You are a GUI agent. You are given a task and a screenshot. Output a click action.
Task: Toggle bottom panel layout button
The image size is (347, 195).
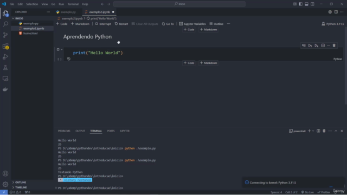[x=306, y=4]
